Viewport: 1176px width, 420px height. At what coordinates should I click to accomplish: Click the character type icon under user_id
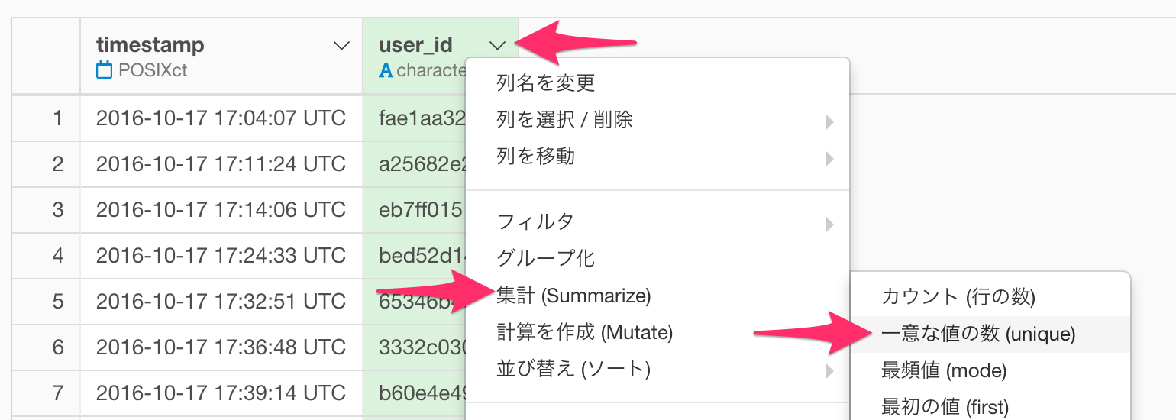pos(386,71)
